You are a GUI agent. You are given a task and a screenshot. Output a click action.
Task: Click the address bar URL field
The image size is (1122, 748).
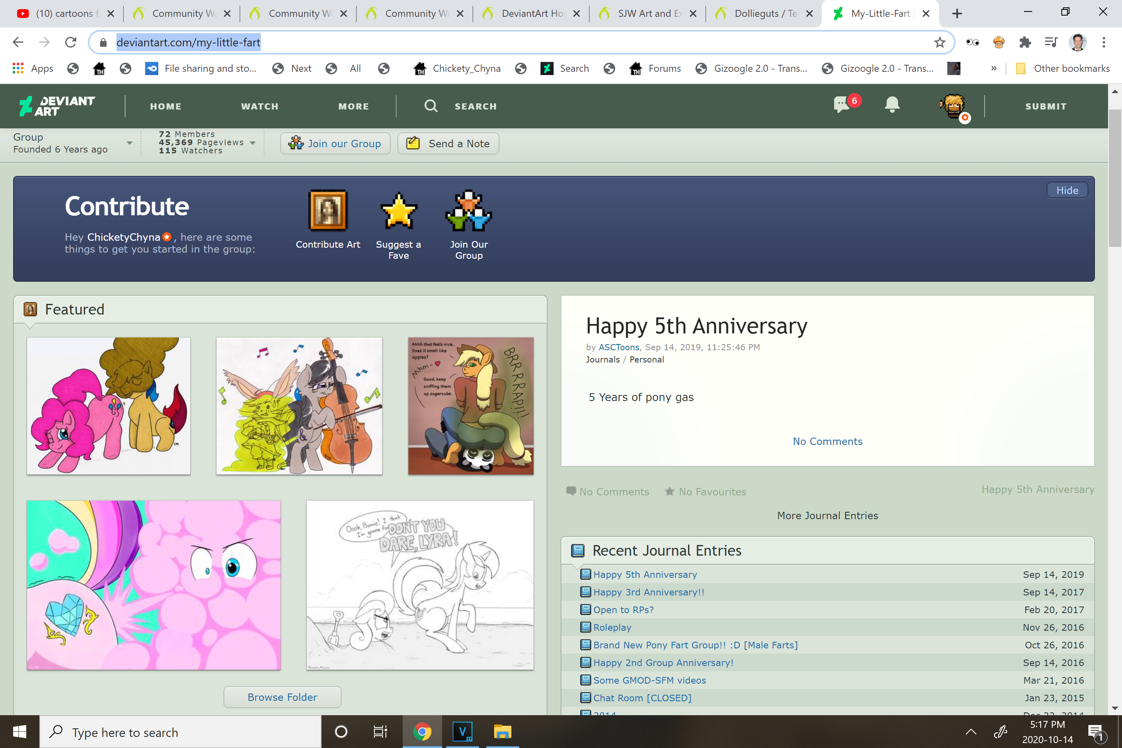(521, 43)
